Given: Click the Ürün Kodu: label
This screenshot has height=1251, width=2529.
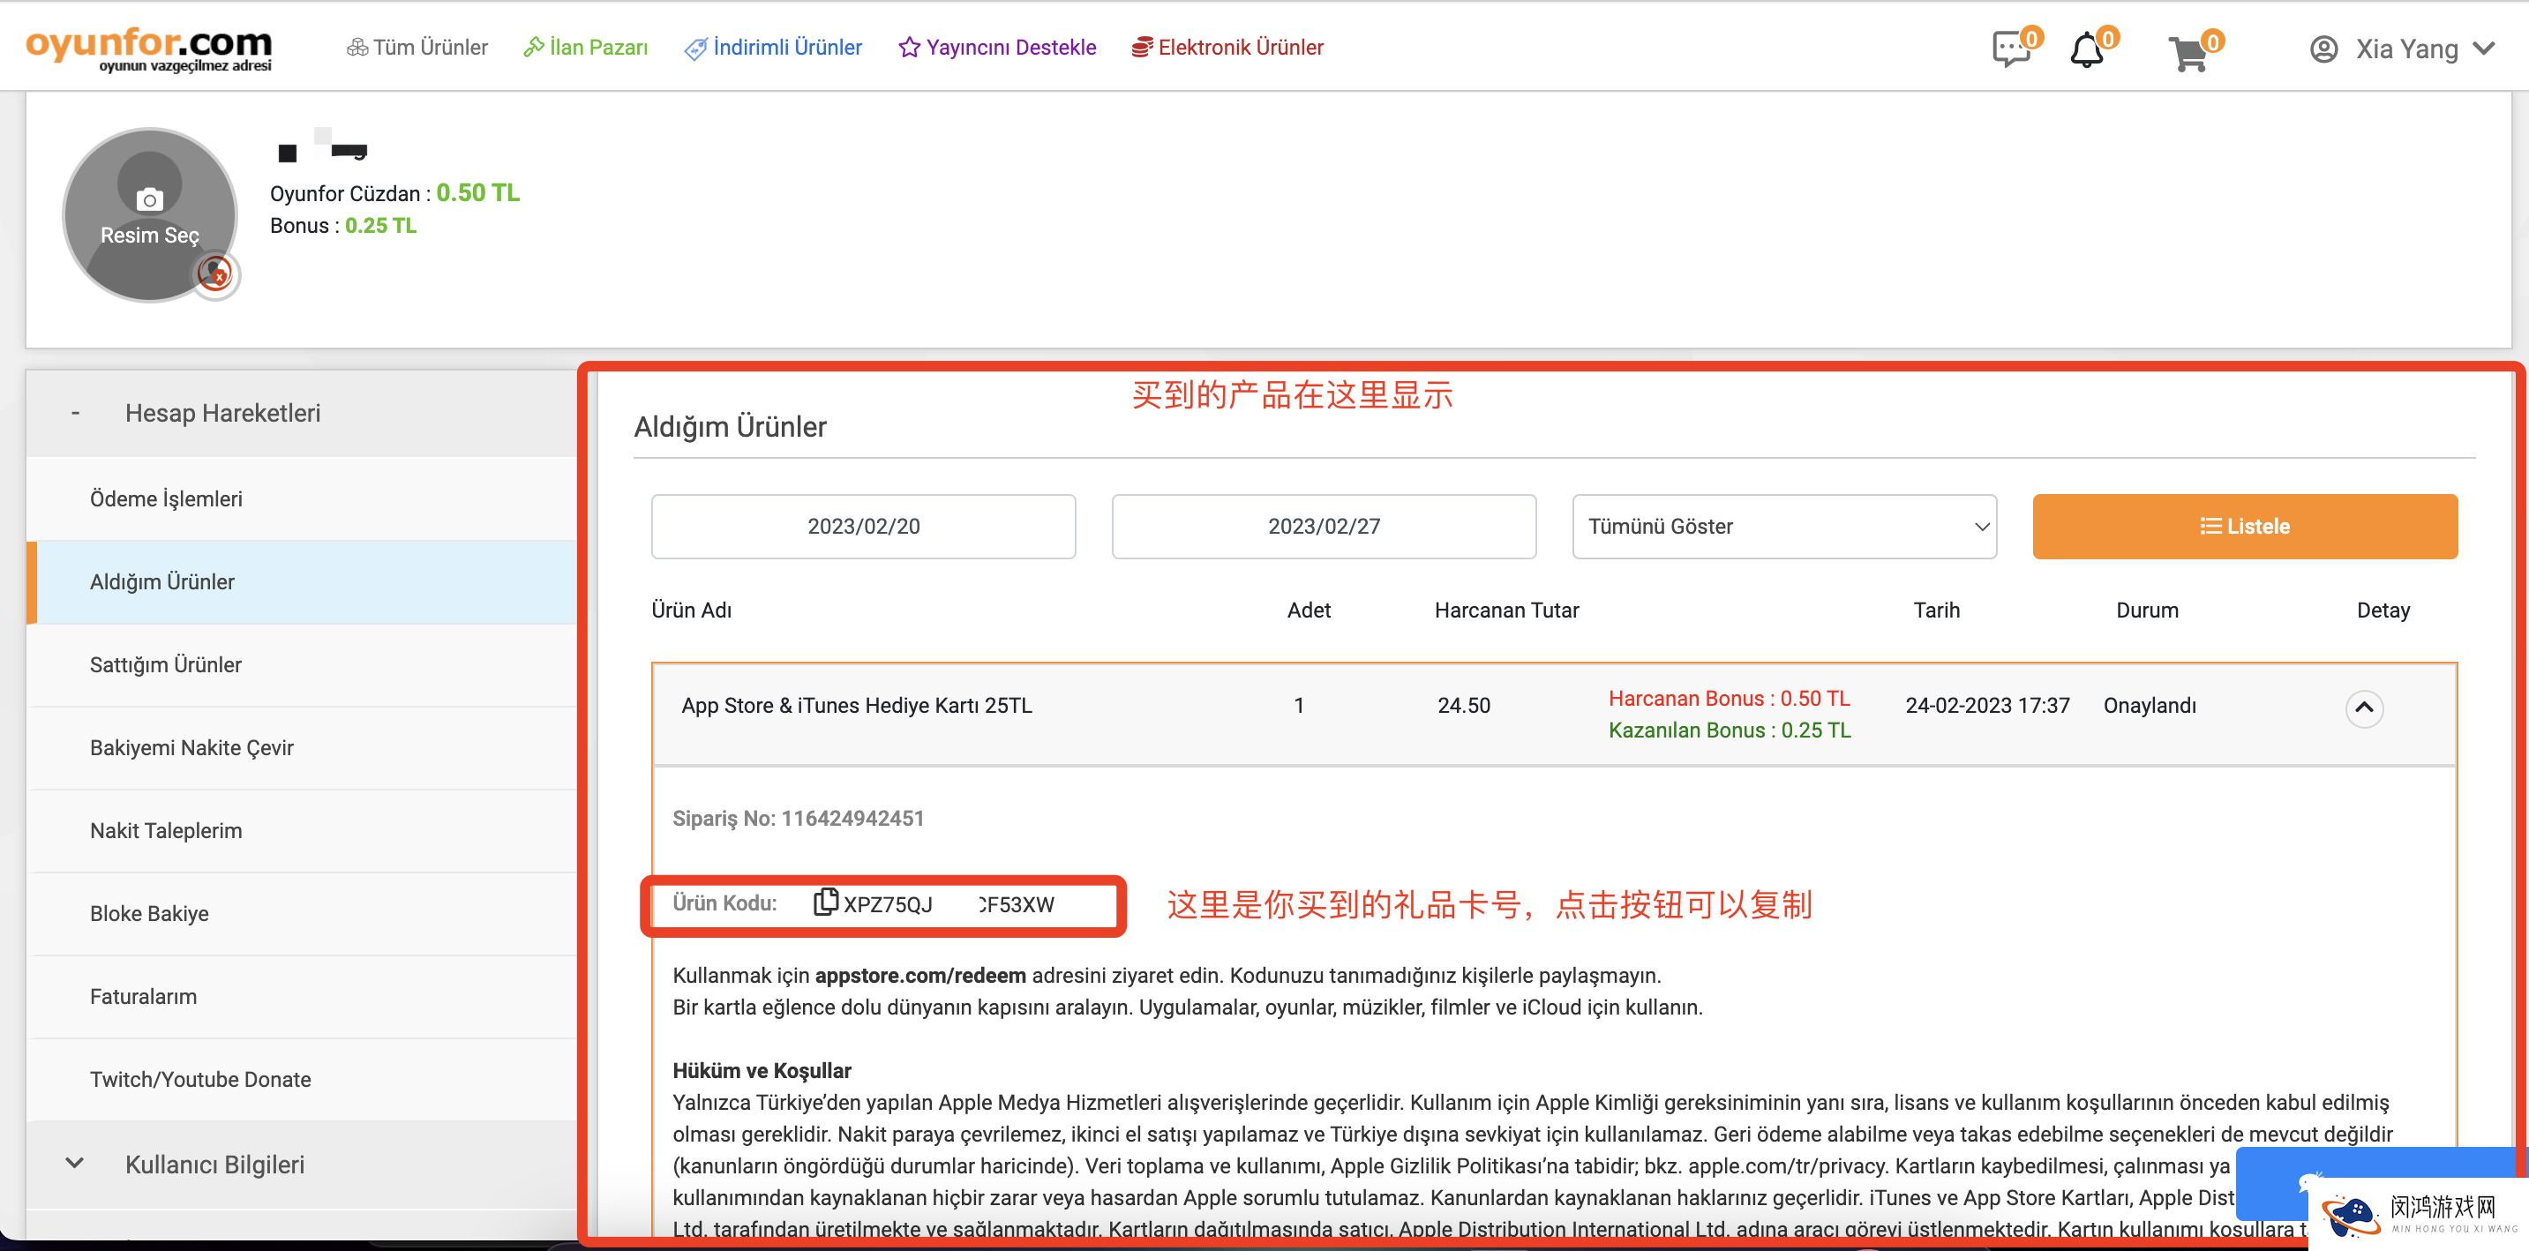Looking at the screenshot, I should [724, 903].
